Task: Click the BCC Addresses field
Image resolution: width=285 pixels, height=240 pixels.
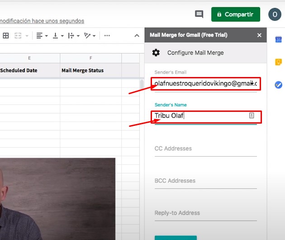Action: (x=205, y=181)
